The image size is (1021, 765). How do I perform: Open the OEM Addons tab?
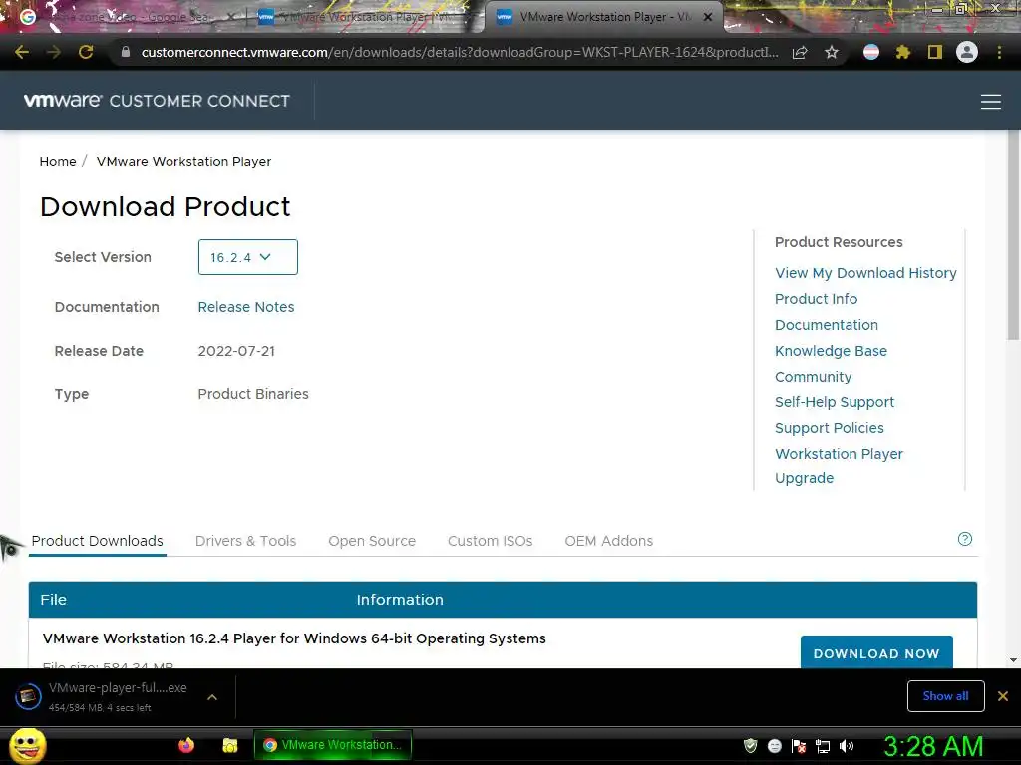(609, 541)
